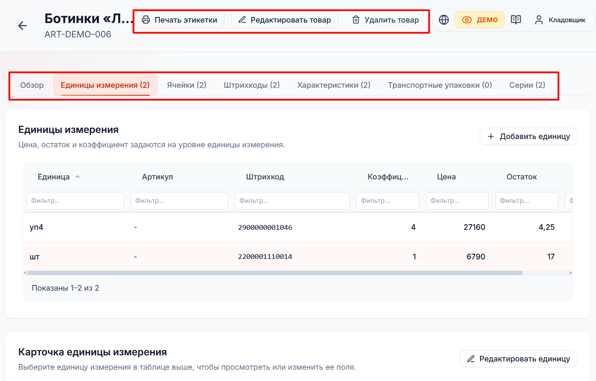Click the Печать этикетки button
Screen dimensions: 596x381
click(x=180, y=20)
